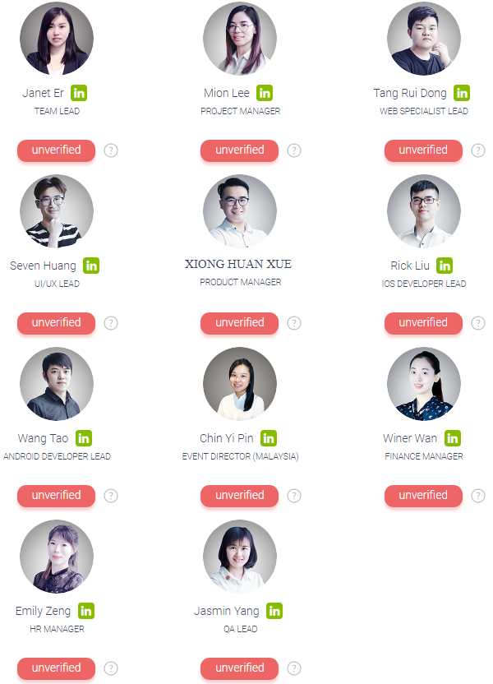Open Emily Zeng's LinkedIn icon
The width and height of the screenshot is (493, 684).
(x=86, y=611)
